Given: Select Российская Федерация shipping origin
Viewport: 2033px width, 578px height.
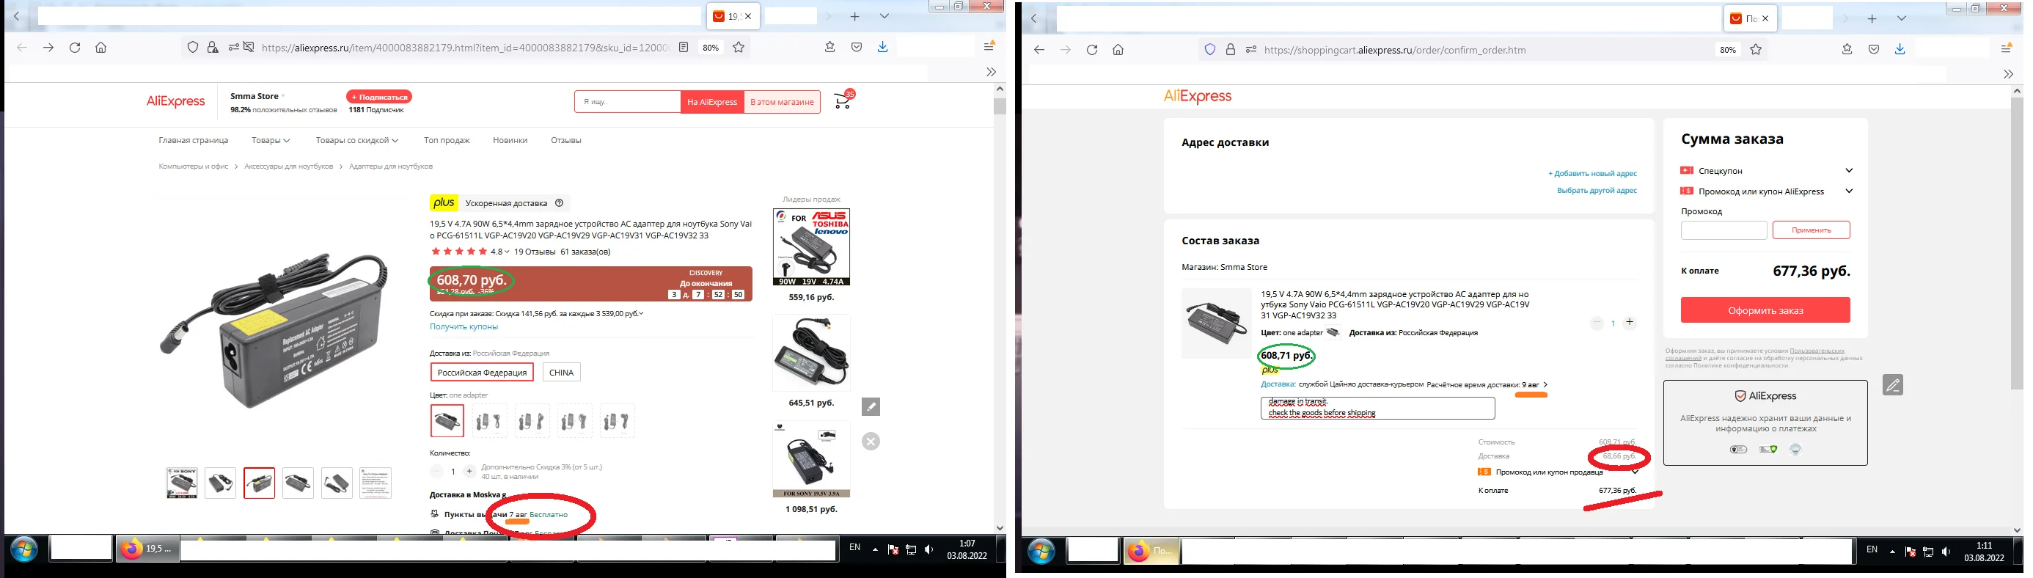Looking at the screenshot, I should [x=482, y=372].
